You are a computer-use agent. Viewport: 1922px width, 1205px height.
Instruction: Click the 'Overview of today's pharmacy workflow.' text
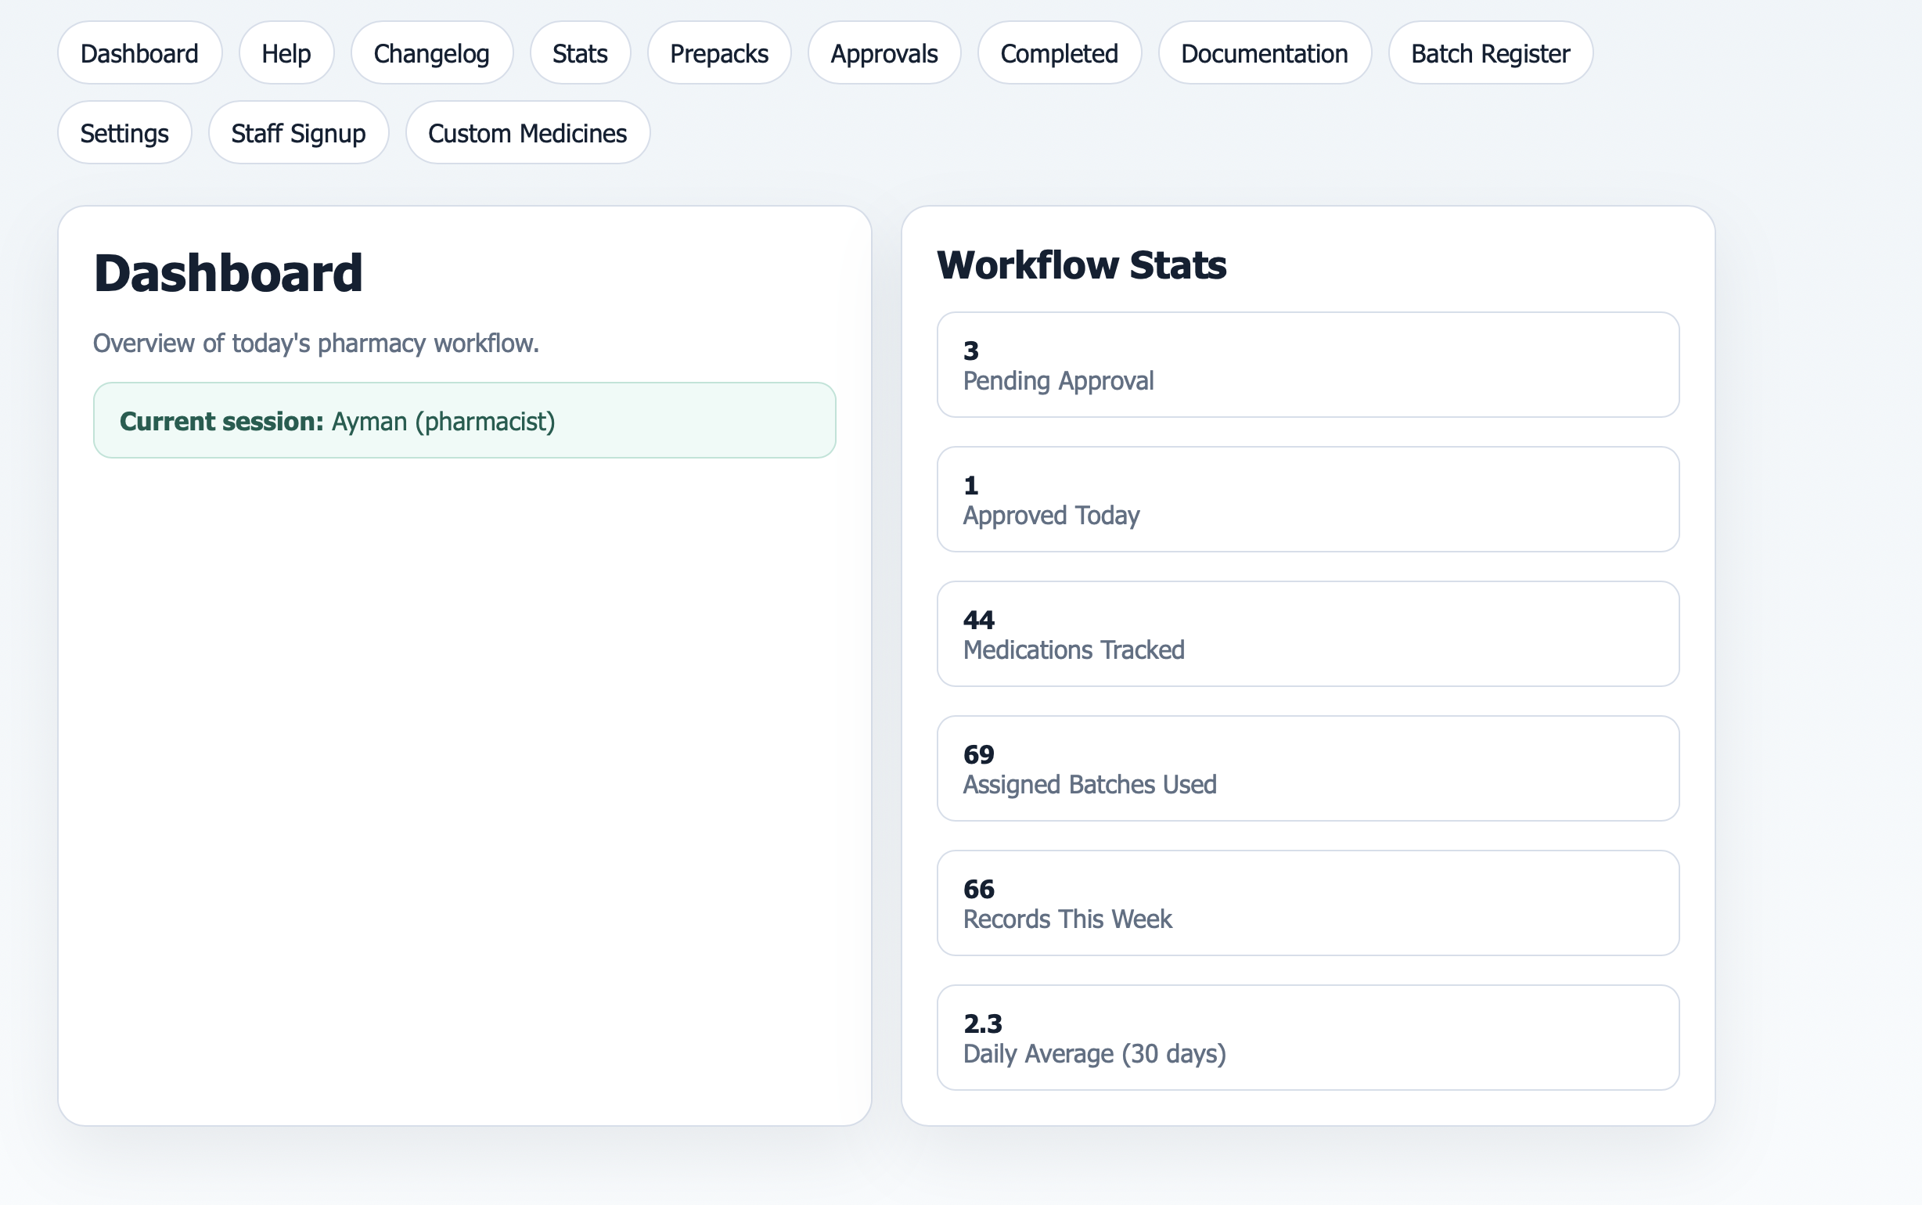coord(316,344)
